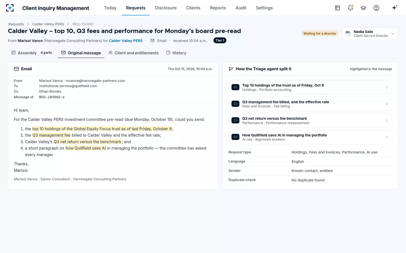
Task: Click the Q1 badge on holdings part
Action: (235, 87)
